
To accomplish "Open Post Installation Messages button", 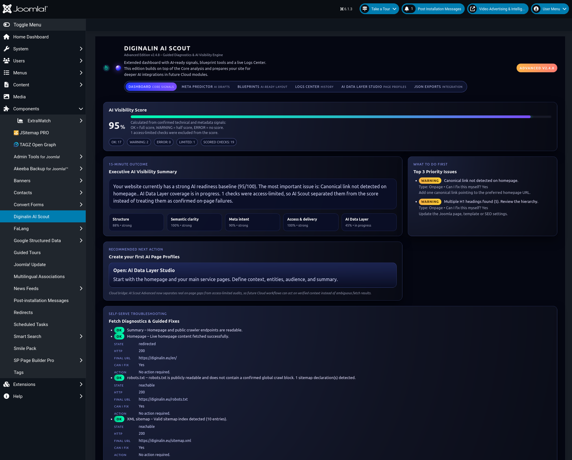I will (x=433, y=9).
